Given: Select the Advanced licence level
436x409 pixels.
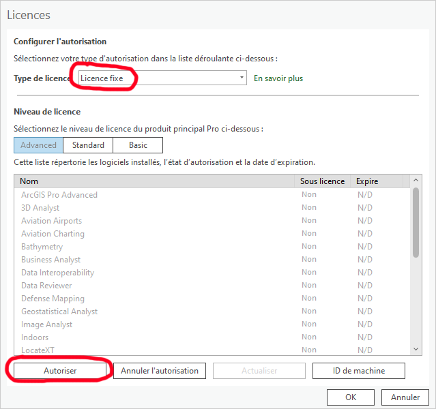Looking at the screenshot, I should (x=38, y=145).
